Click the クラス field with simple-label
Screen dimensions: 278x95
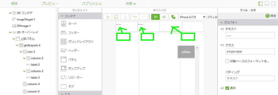(x=250, y=52)
